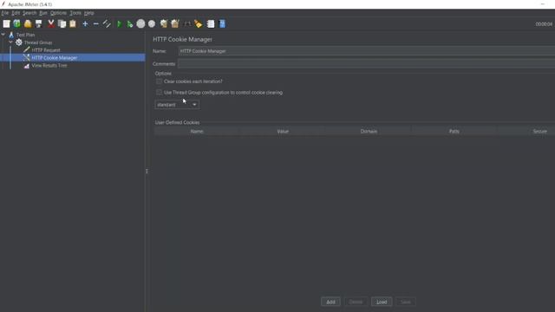Select View Results Tree item
The width and height of the screenshot is (555, 312).
49,66
